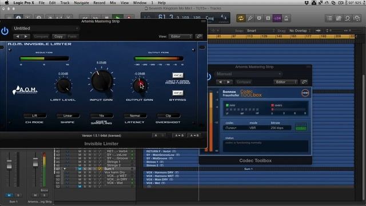
Task: Click the waveform zoom icon in tracks toolbar
Action: tap(318, 30)
